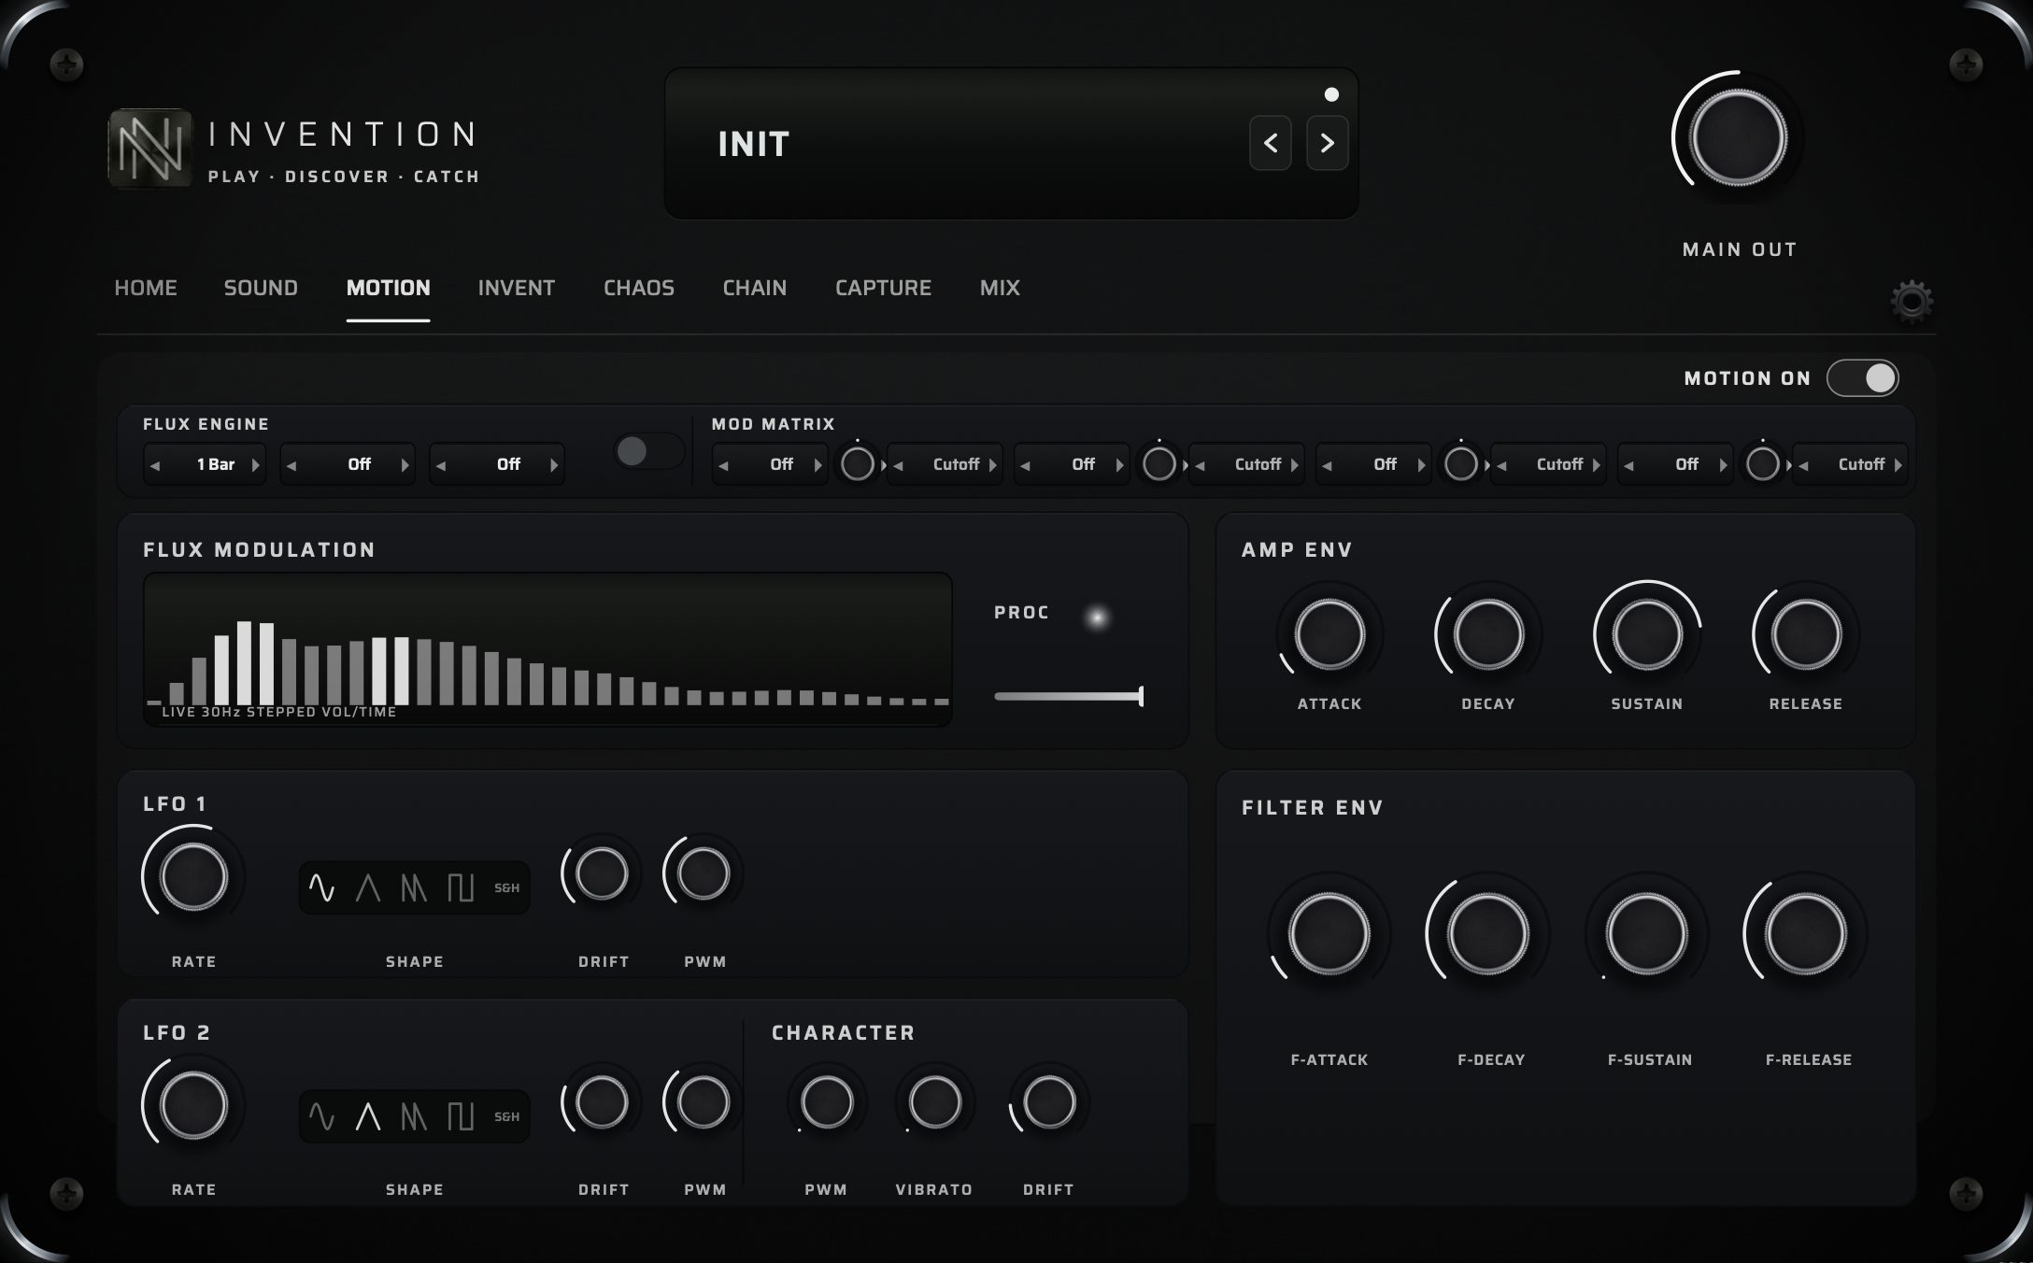
Task: Click second Mod Matrix amount knob
Action: click(1159, 463)
